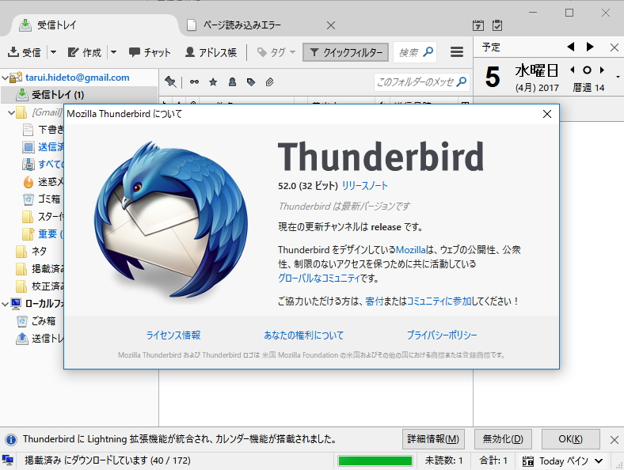Screen dimensions: 624x470
Task: Click the 寄付 donate link
Action: [374, 301]
